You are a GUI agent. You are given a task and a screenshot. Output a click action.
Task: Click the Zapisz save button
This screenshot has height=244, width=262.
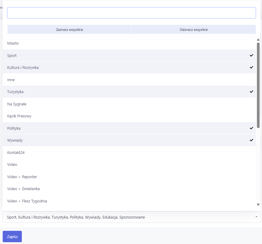point(12,237)
